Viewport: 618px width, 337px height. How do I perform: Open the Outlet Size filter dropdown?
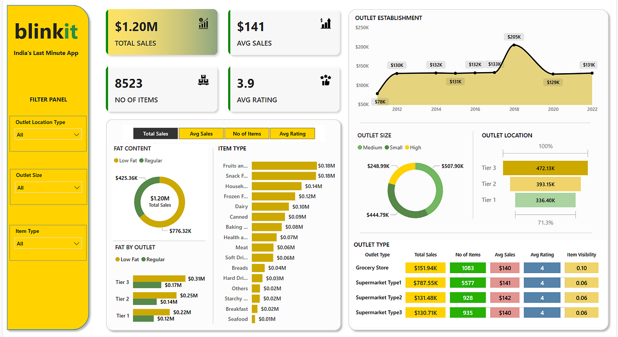pos(48,187)
